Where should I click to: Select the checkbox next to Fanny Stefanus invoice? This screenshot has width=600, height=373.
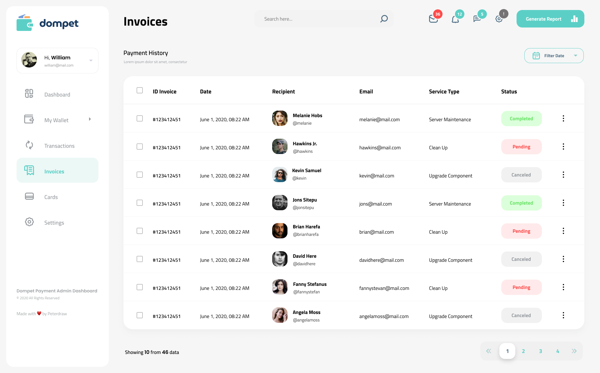pyautogui.click(x=140, y=287)
